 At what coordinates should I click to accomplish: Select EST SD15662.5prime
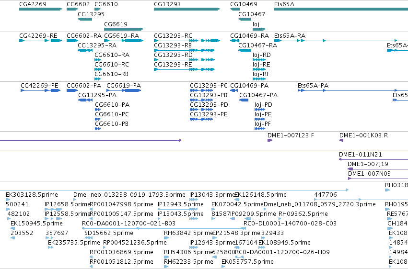[109, 233]
